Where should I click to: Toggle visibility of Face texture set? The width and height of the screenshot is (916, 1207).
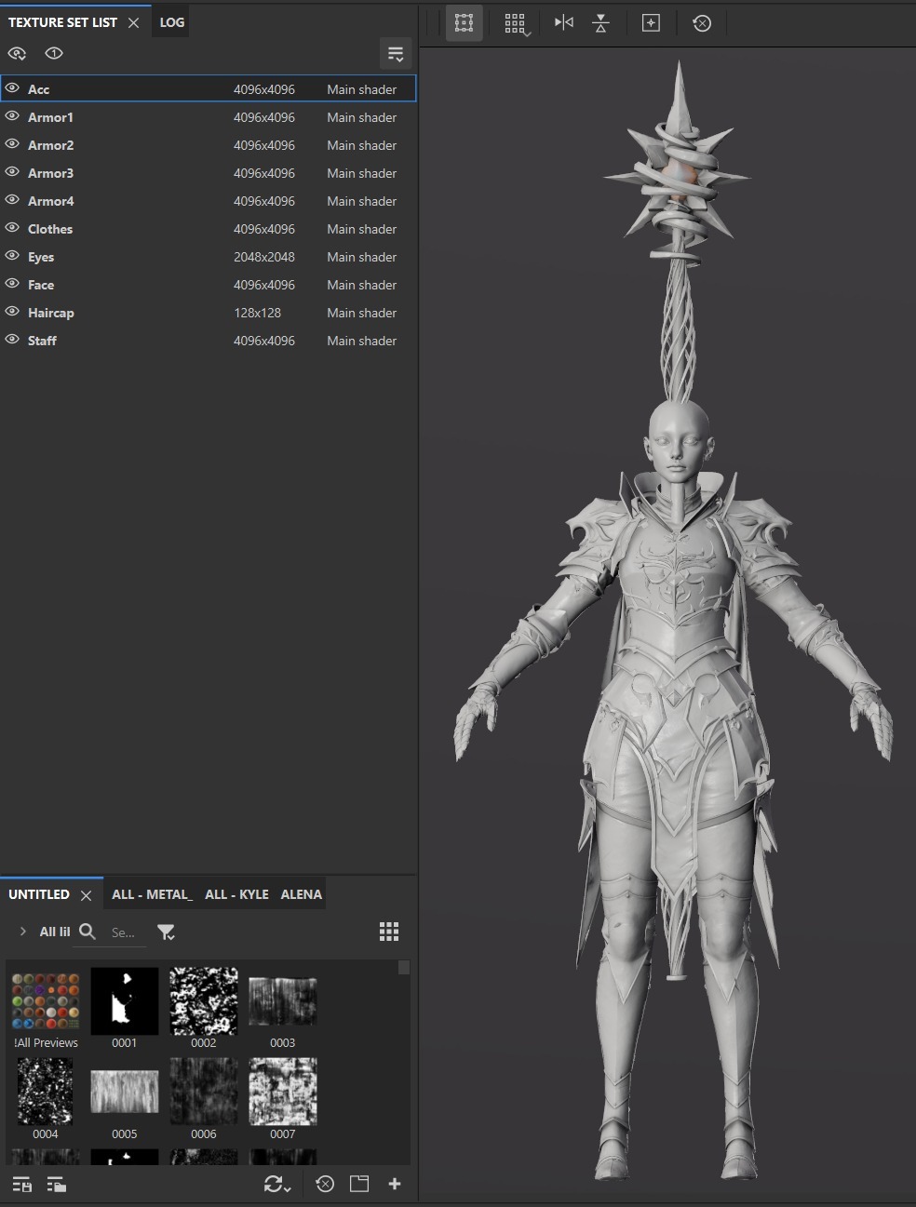(x=12, y=284)
